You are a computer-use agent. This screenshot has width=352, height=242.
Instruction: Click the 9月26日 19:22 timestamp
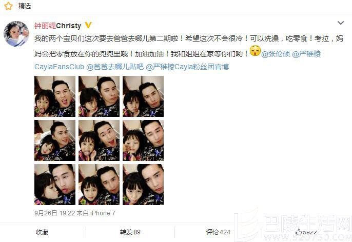pos(54,213)
